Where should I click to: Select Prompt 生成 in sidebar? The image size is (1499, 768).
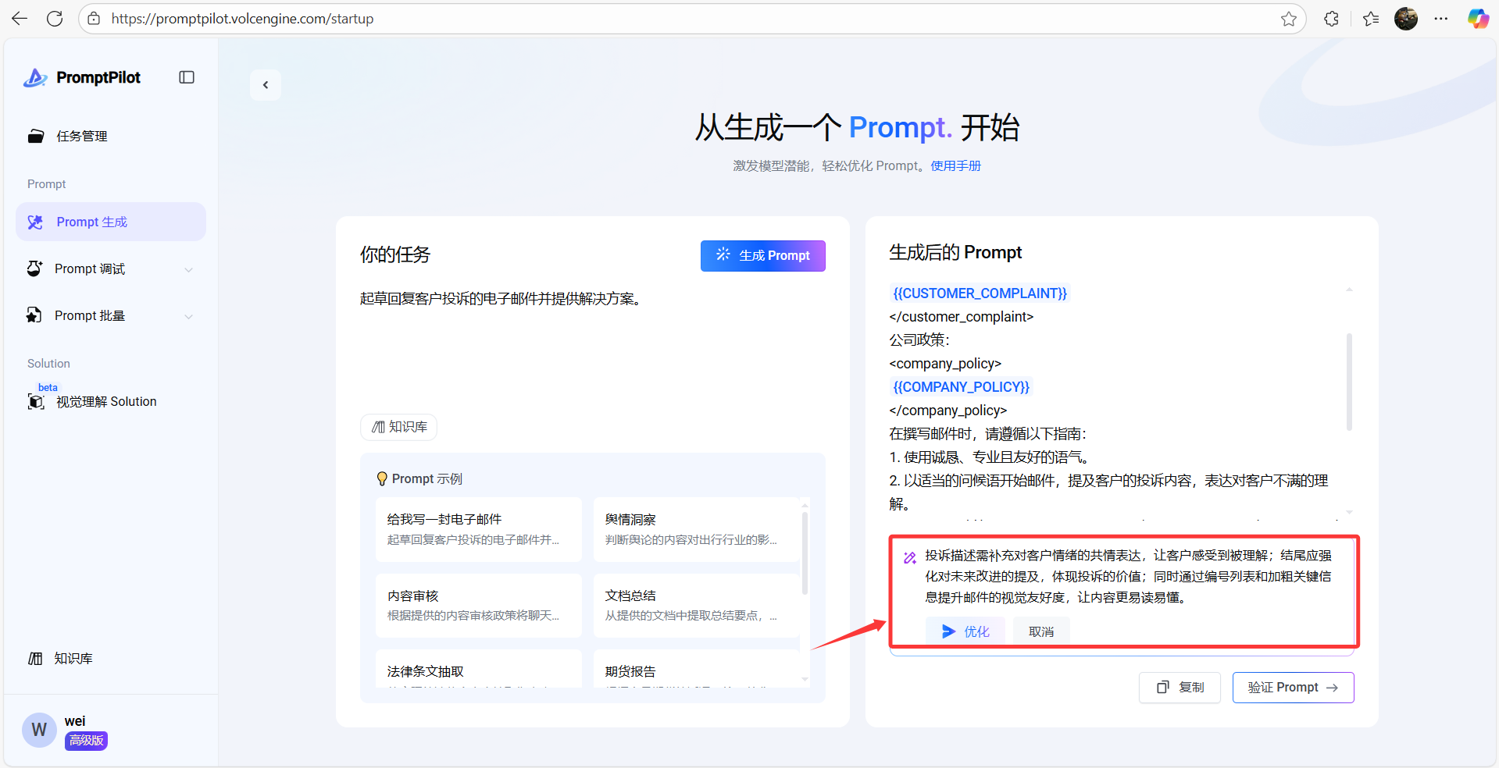111,222
